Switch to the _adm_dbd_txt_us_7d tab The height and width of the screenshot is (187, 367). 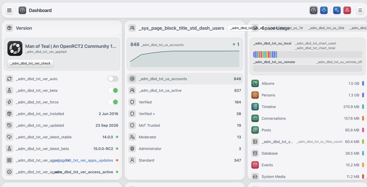tap(286, 28)
